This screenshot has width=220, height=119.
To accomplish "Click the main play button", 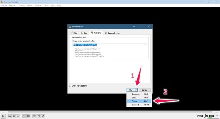I will pos(3,116).
